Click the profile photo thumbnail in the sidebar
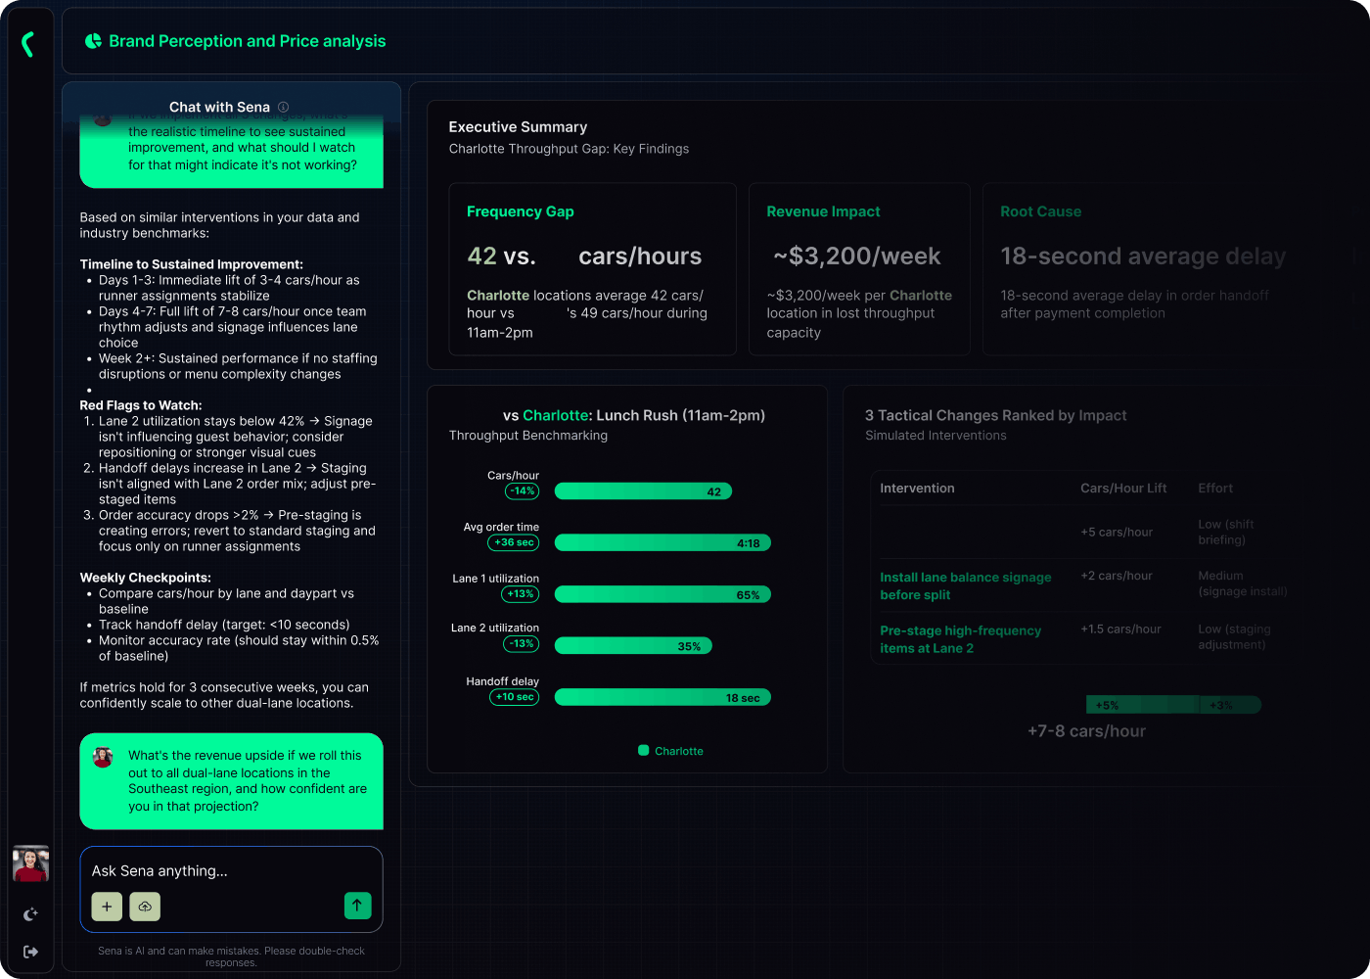This screenshot has width=1370, height=979. (30, 862)
